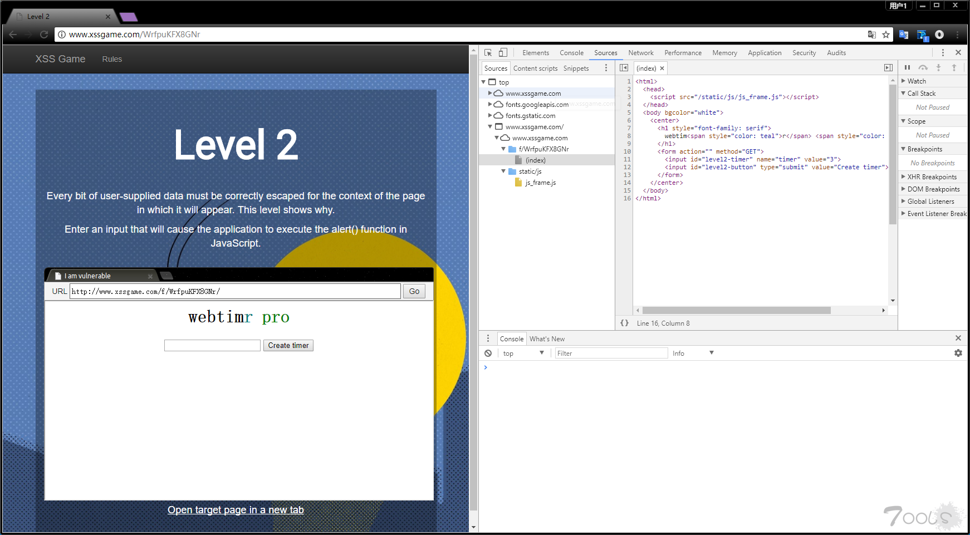This screenshot has height=535, width=970.
Task: Reload the page
Action: click(x=44, y=35)
